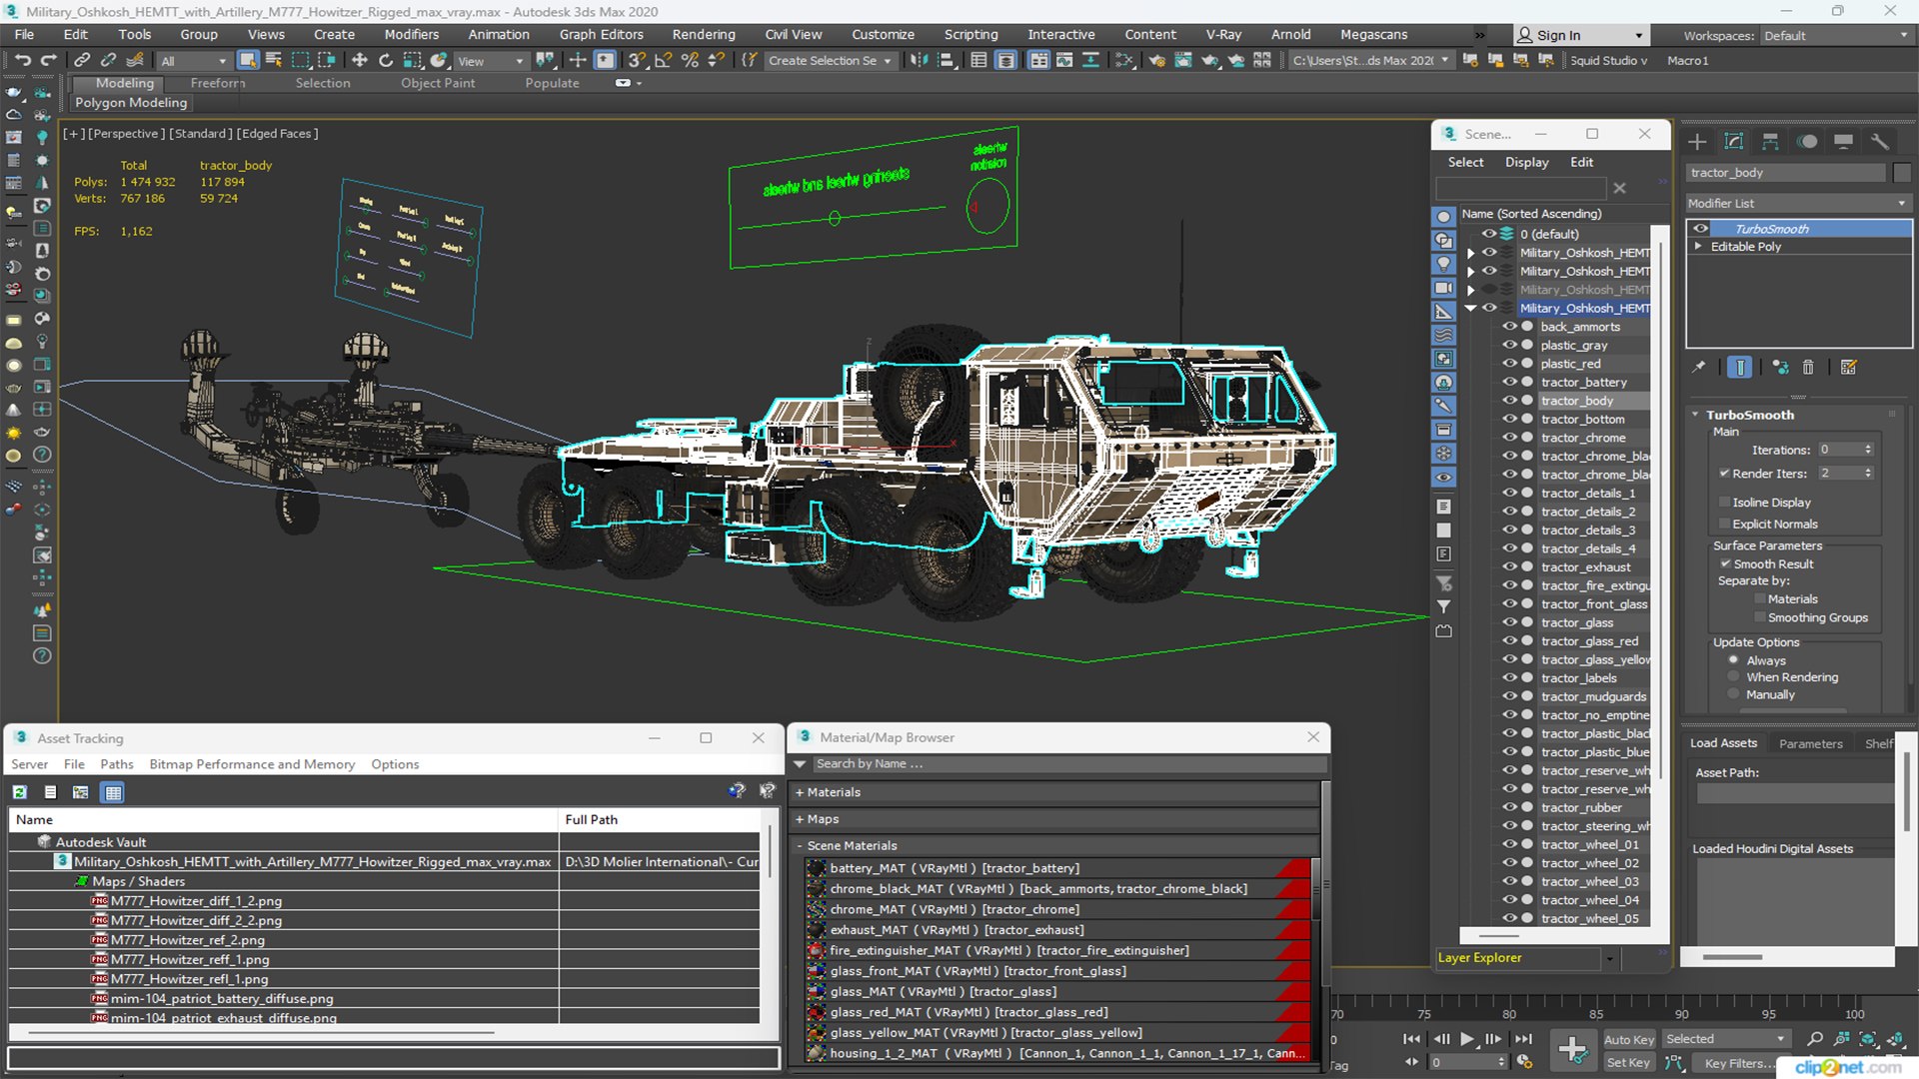The image size is (1919, 1079).
Task: Open the Workspaces Default dropdown
Action: click(x=1835, y=35)
